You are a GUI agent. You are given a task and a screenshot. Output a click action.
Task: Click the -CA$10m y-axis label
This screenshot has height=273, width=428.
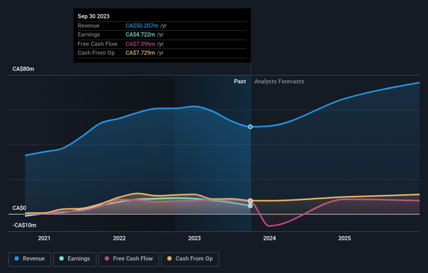tap(25, 225)
